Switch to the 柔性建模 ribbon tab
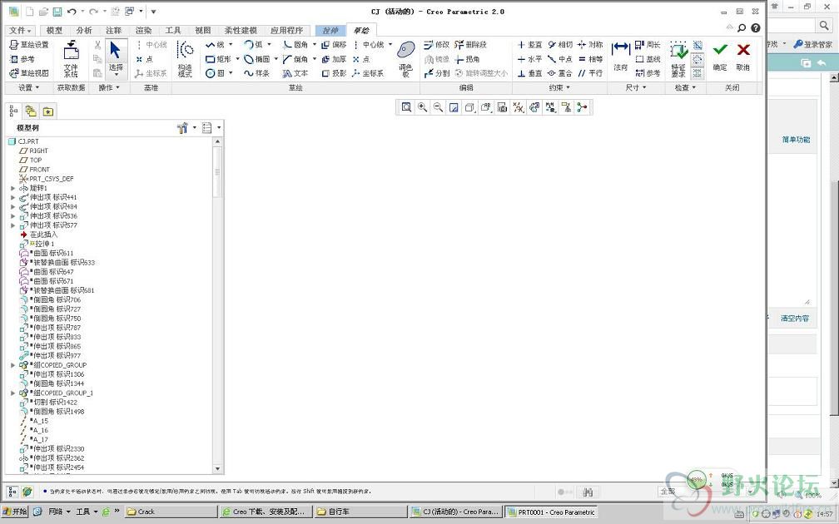The height and width of the screenshot is (524, 839). pyautogui.click(x=241, y=31)
